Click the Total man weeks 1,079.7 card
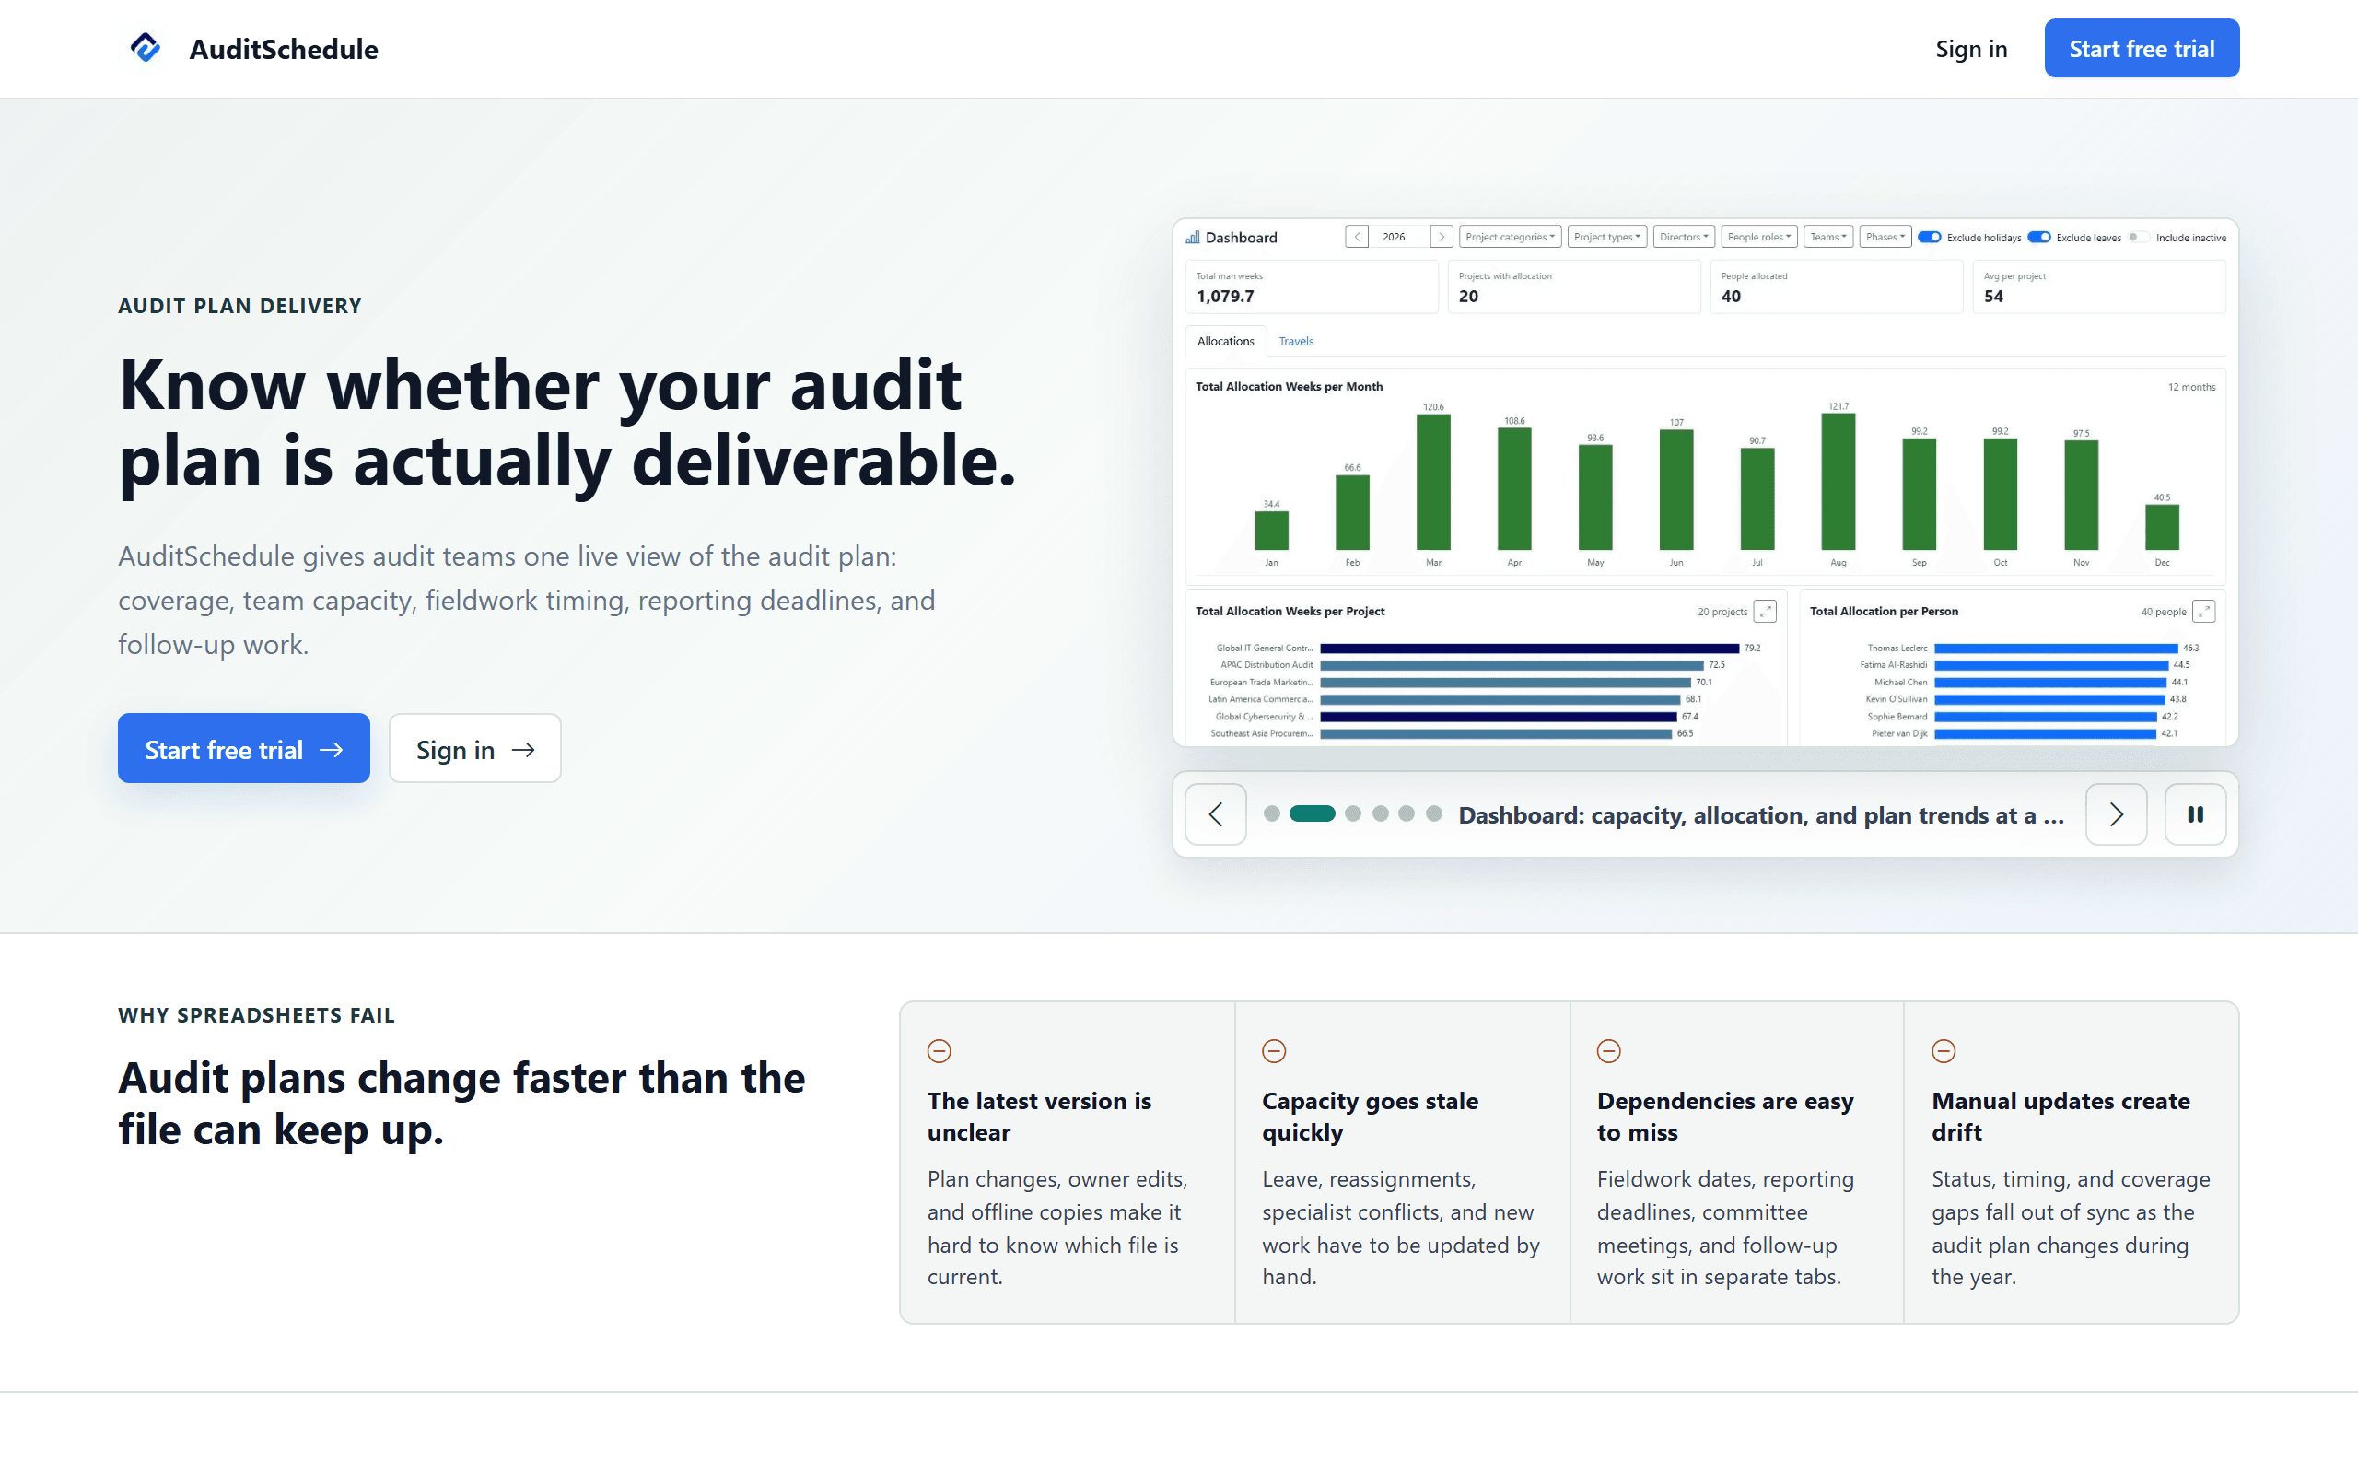This screenshot has width=2358, height=1474. pos(1312,287)
